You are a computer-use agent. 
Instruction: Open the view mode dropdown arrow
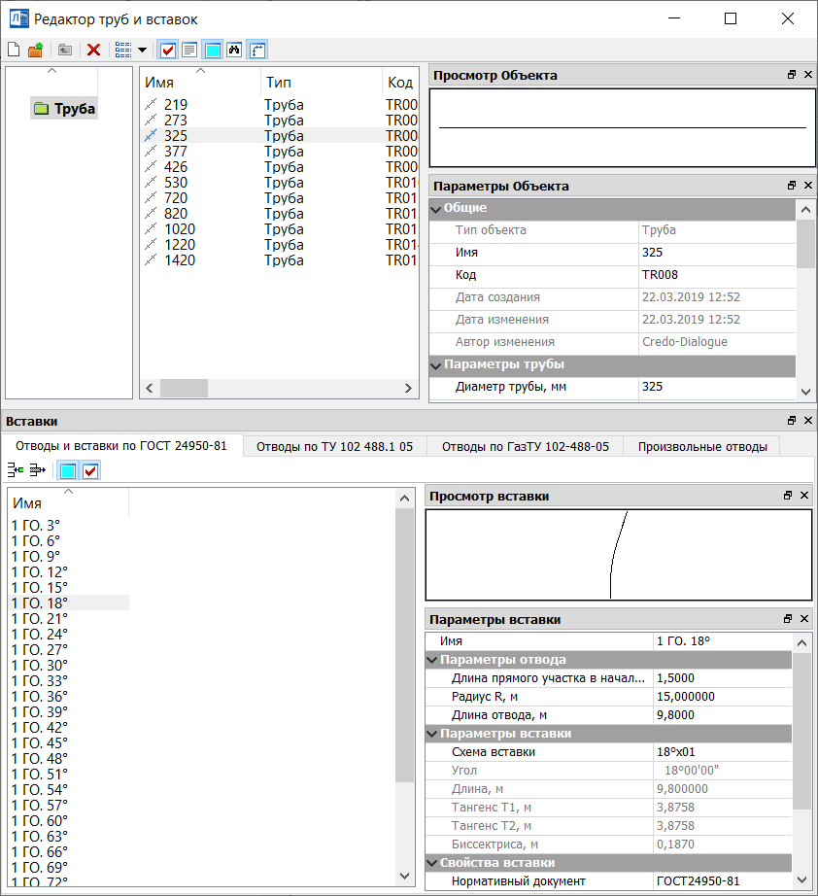[x=142, y=51]
